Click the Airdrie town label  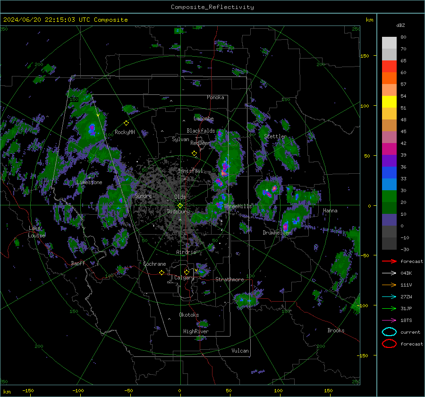(186, 252)
